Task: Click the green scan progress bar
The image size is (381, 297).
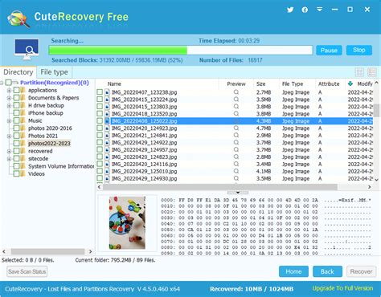Action: pos(118,51)
